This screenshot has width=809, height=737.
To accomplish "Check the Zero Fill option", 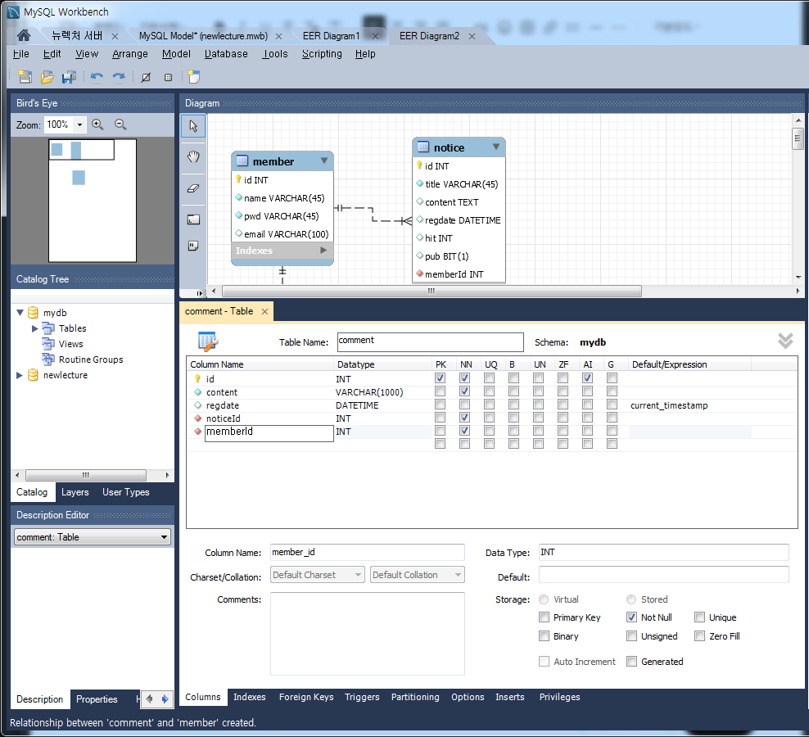I will click(699, 635).
